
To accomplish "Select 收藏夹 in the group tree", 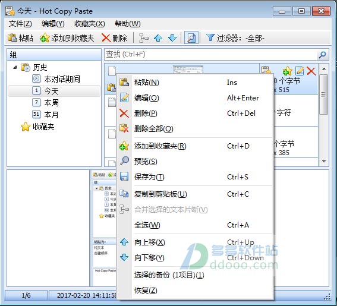I will point(43,127).
